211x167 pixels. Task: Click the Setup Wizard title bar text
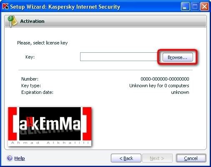pyautogui.click(x=65, y=7)
